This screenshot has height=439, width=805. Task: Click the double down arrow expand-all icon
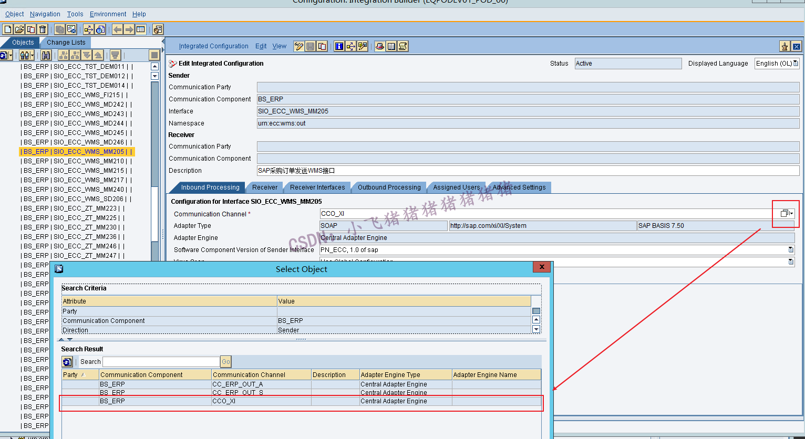tap(87, 55)
